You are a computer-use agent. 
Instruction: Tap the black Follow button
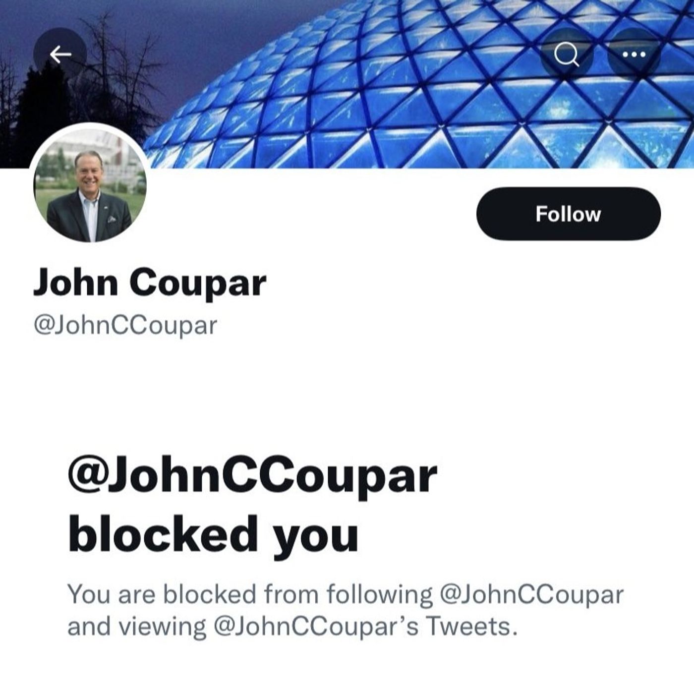coord(569,214)
